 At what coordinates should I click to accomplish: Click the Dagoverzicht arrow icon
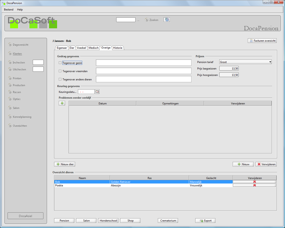point(10,45)
